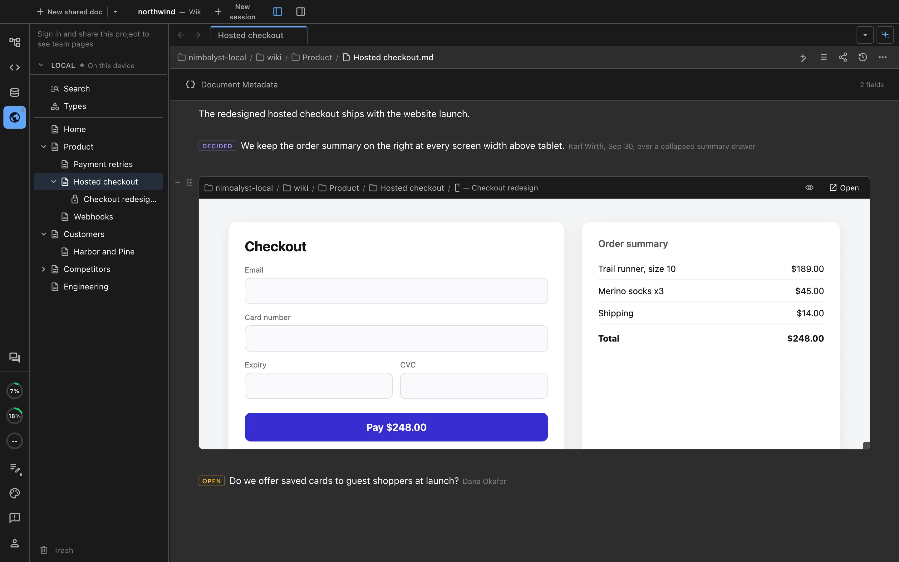The width and height of the screenshot is (899, 562).
Task: Click the wiki breadcrumb in document path
Action: [269, 58]
